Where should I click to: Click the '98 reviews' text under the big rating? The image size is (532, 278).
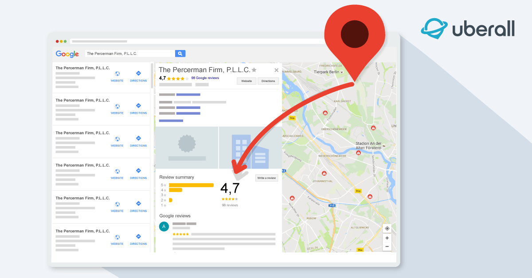[230, 205]
